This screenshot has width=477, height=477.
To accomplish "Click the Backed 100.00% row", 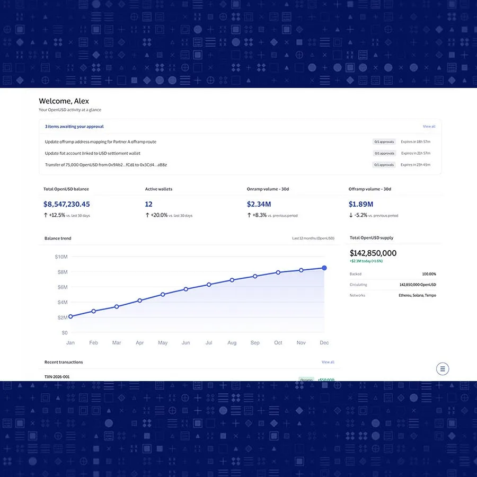I will point(393,274).
